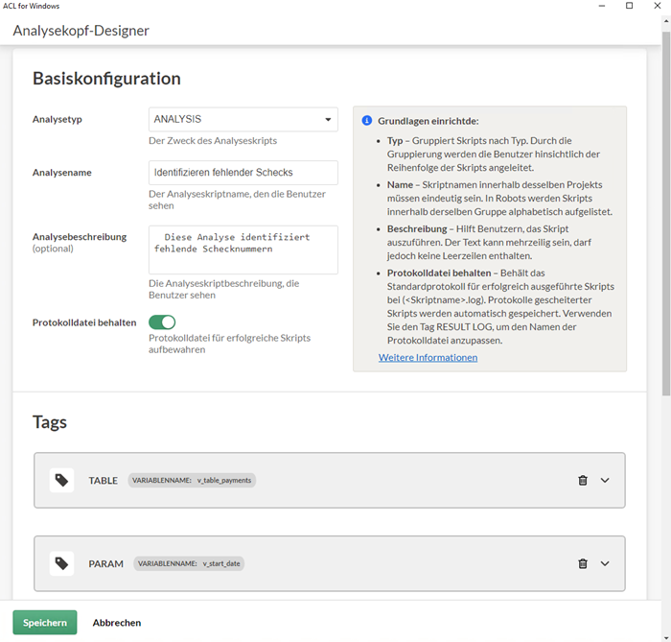Select the v_start_date variable name badge
This screenshot has width=671, height=642.
pyautogui.click(x=189, y=563)
